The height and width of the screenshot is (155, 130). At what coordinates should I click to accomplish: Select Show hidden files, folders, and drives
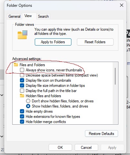tap(28, 106)
